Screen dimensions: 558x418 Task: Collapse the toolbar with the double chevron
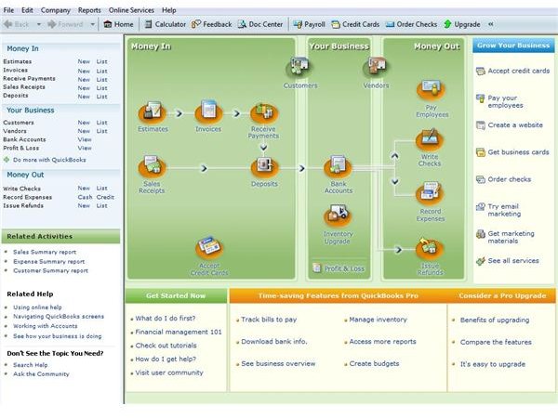pyautogui.click(x=491, y=24)
